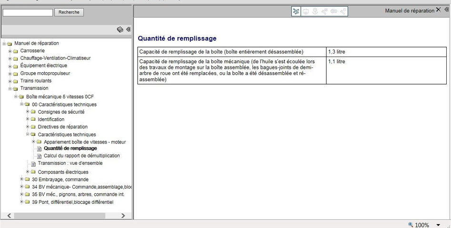Collapse the Transmission folder
The image size is (451, 228).
pyautogui.click(x=10, y=89)
